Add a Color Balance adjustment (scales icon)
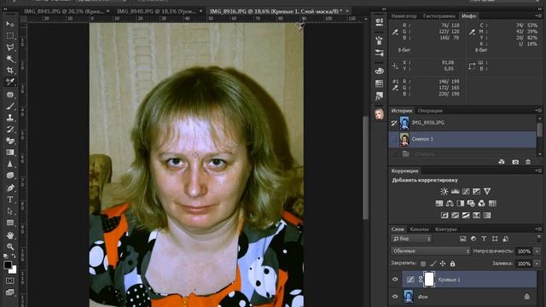Viewport: 546px width, 307px height. [x=450, y=203]
